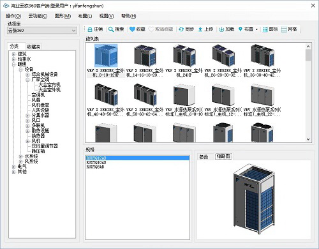Expand the 风口 tree node
319x249 pixels.
coord(27,121)
